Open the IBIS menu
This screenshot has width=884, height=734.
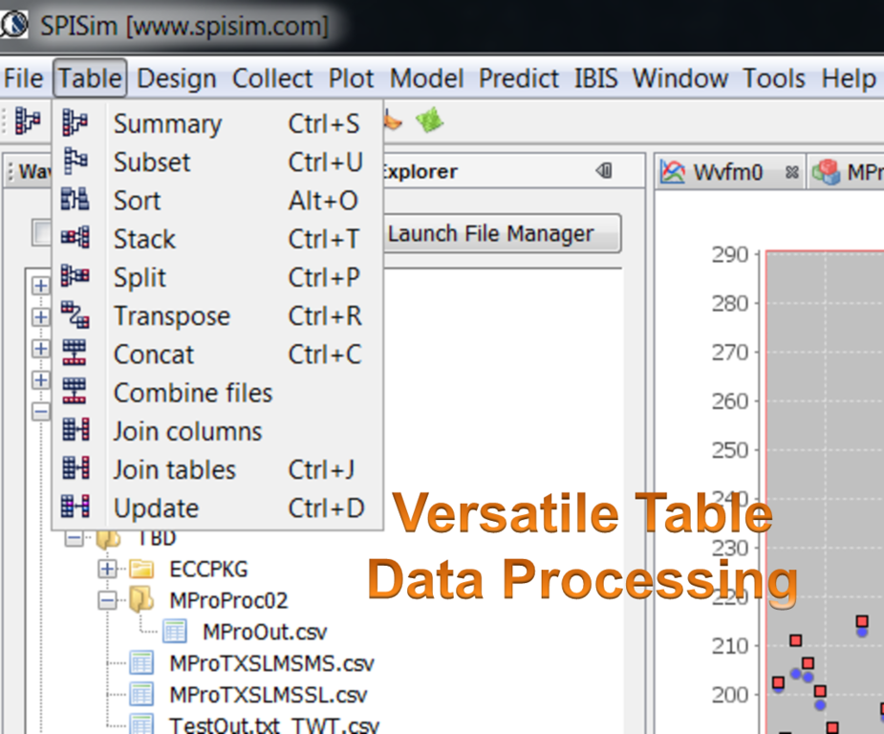tap(598, 78)
